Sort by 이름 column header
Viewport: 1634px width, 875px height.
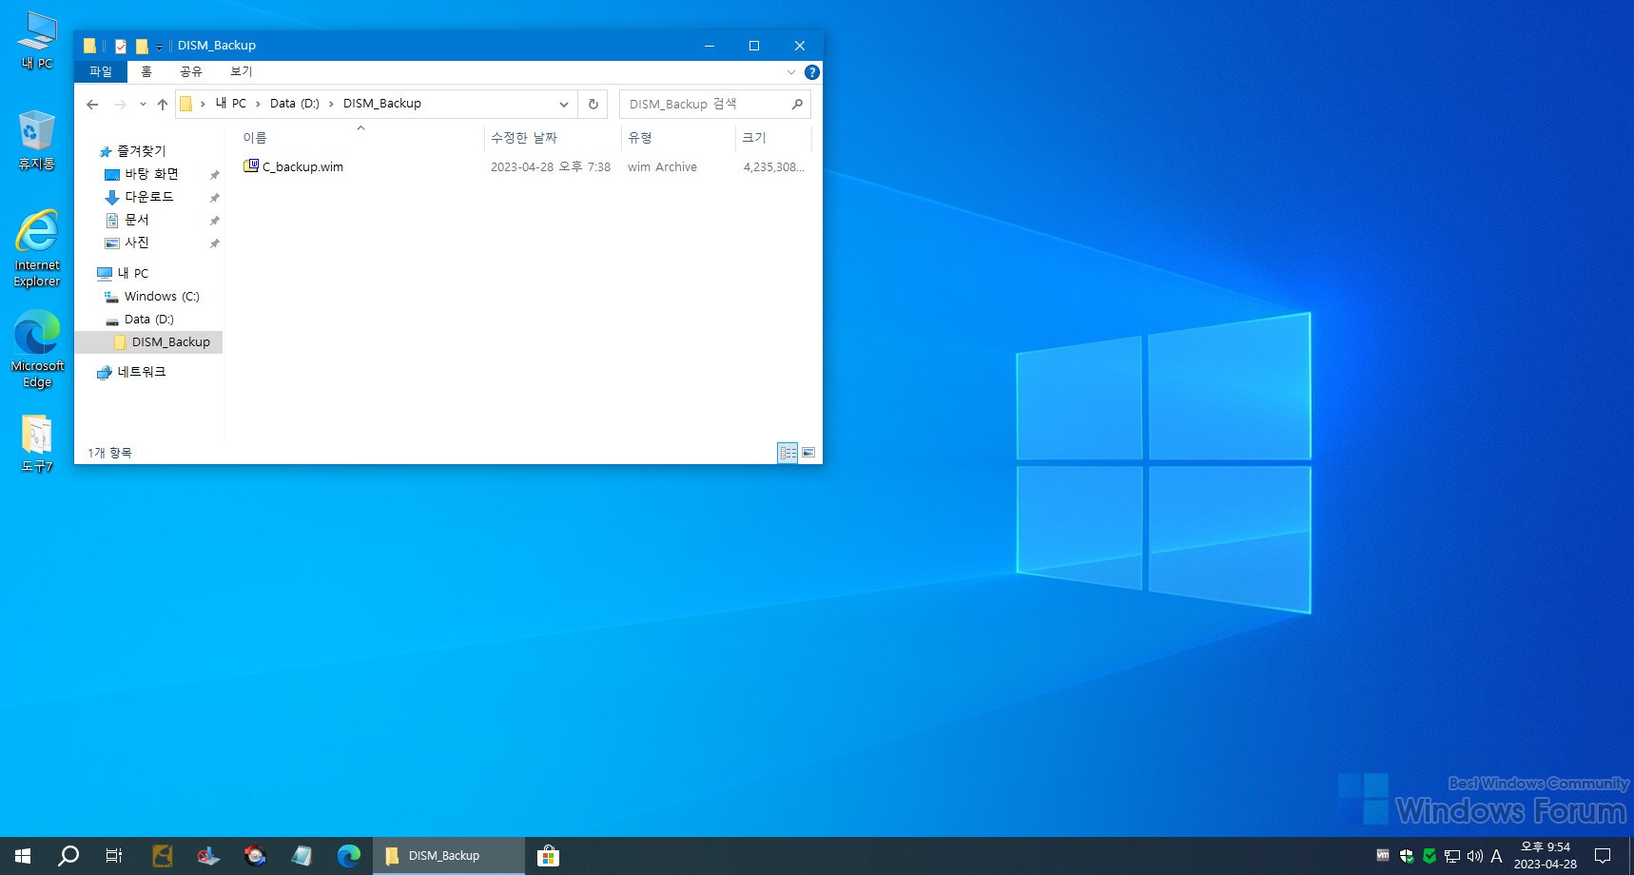(x=360, y=138)
